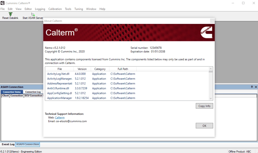This screenshot has width=258, height=153.
Task: Click scroll up arrow in component list
Action: tap(211, 69)
